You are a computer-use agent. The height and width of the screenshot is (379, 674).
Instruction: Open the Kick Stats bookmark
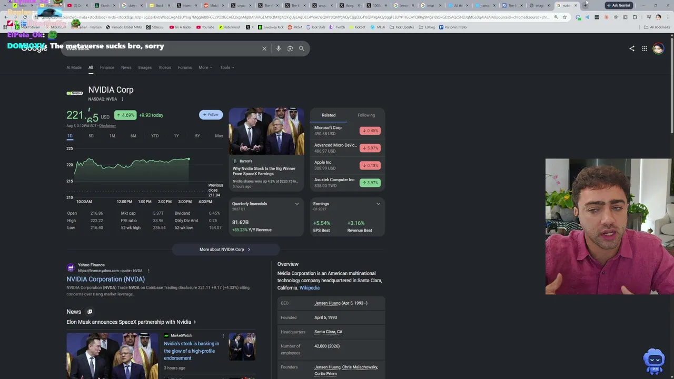coord(315,27)
